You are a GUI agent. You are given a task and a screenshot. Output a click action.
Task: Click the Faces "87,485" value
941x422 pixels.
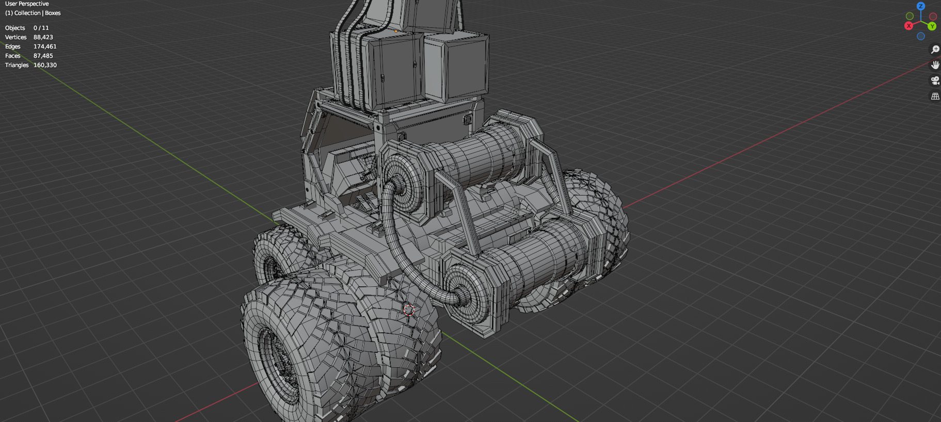(x=43, y=56)
